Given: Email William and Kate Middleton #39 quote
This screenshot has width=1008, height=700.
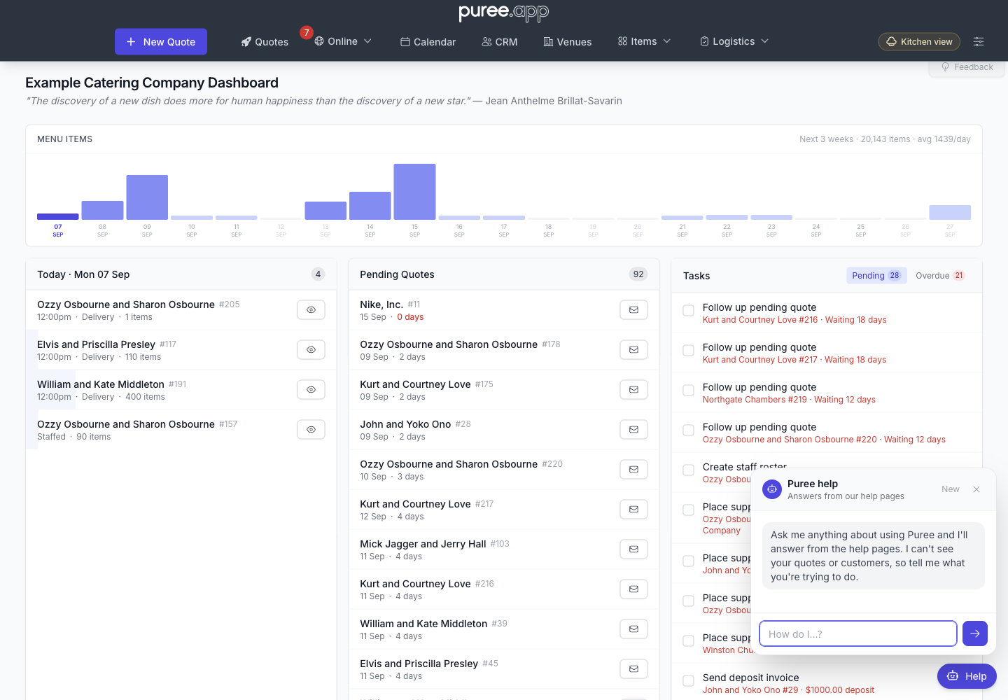Looking at the screenshot, I should click(633, 629).
